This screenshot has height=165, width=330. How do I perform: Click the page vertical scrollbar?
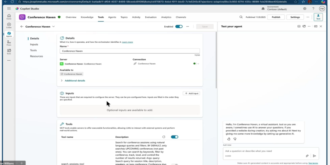[216, 60]
